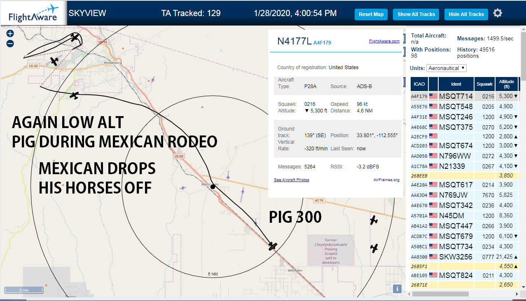Click the FlightAware logo
526x301 pixels.
(x=33, y=14)
